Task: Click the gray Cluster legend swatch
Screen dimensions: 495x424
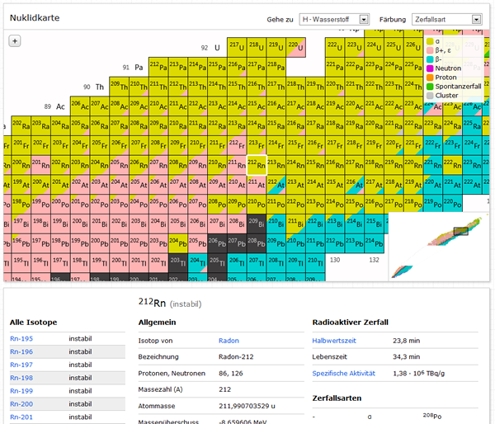Action: point(430,96)
